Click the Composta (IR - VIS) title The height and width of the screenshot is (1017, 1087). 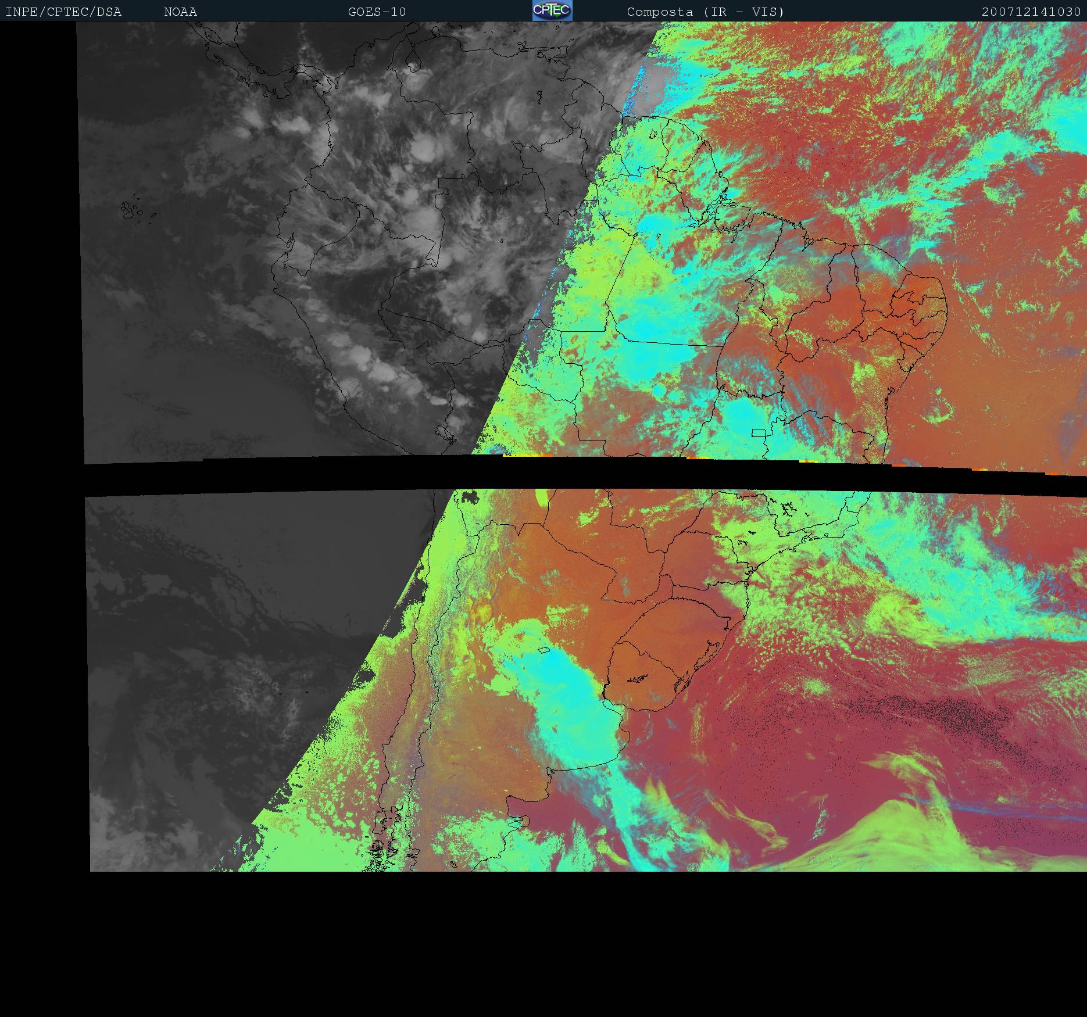pyautogui.click(x=706, y=12)
